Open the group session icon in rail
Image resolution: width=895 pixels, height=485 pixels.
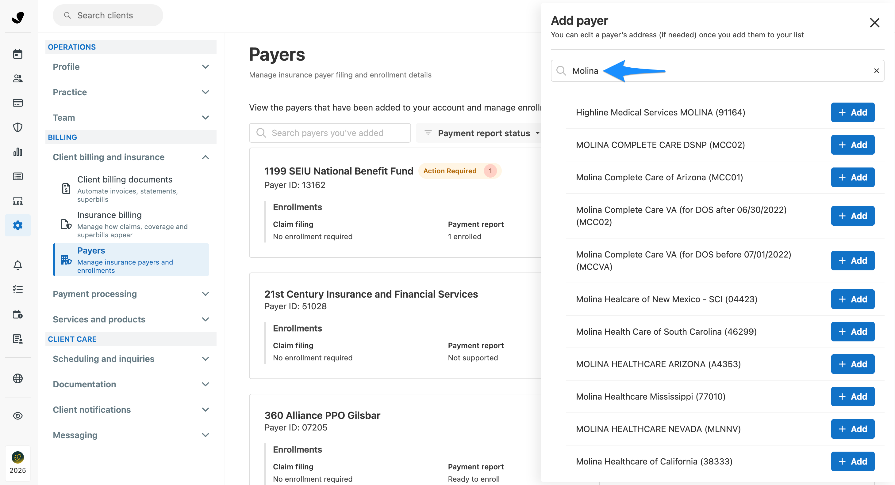[x=18, y=201]
